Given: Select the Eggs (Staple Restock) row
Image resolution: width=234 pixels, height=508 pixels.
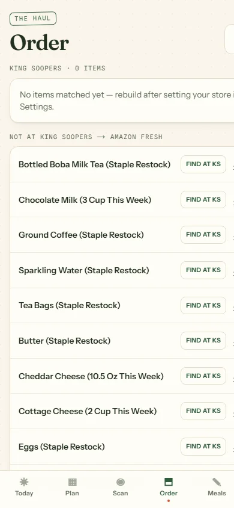Looking at the screenshot, I should (x=122, y=447).
